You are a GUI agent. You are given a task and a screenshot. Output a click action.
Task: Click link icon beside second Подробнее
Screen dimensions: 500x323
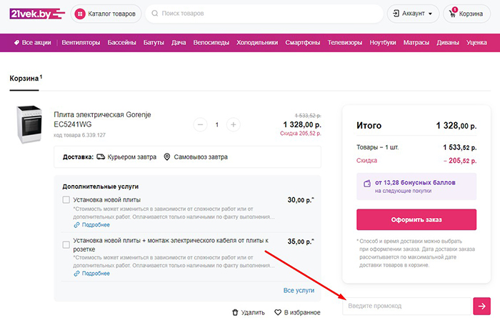click(x=76, y=274)
